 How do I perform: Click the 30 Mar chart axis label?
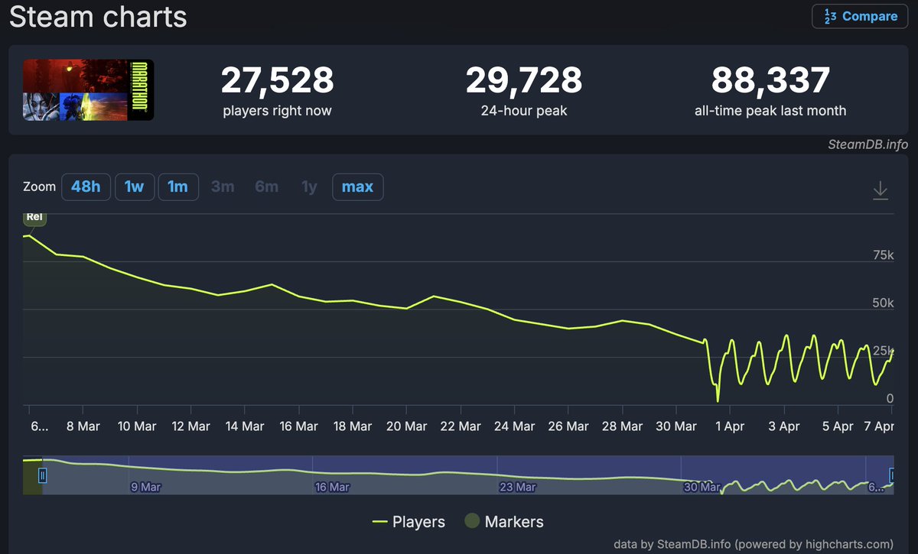675,426
